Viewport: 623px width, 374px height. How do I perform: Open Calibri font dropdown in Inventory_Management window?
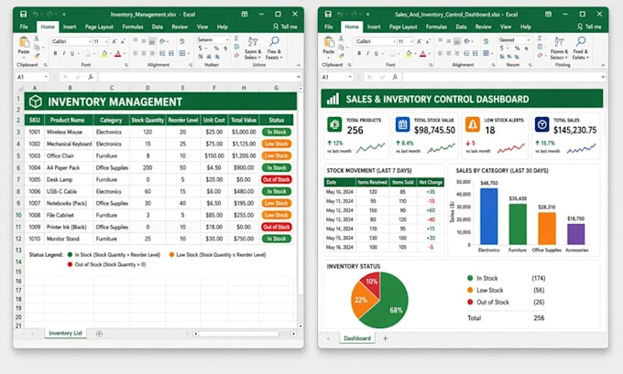(x=90, y=42)
